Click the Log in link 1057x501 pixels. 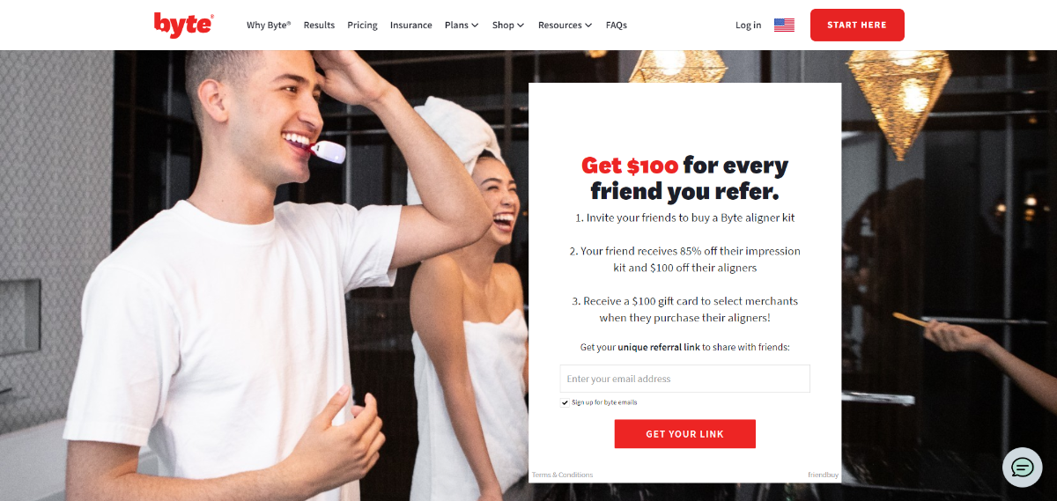coord(748,26)
